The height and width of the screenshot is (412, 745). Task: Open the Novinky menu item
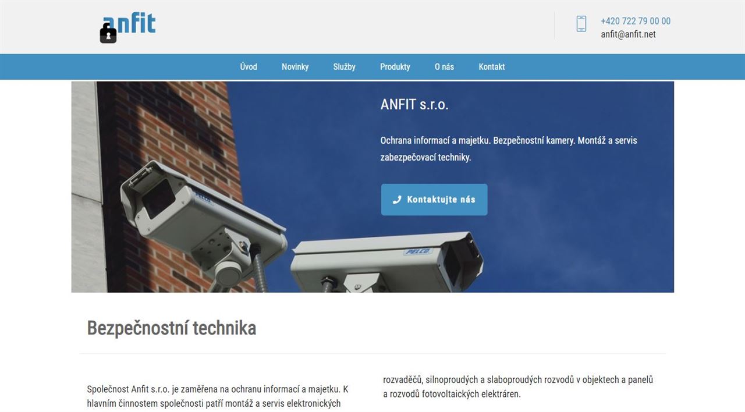click(295, 67)
